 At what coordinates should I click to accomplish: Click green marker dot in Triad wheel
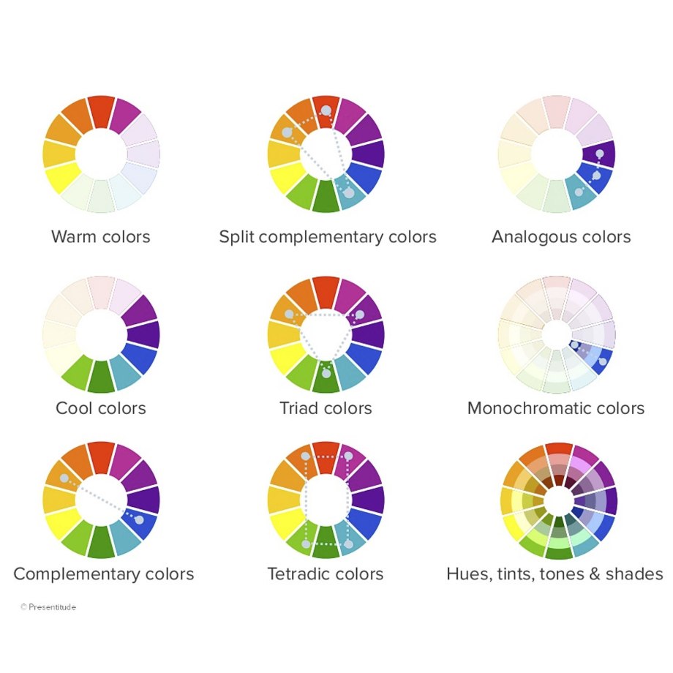click(326, 374)
